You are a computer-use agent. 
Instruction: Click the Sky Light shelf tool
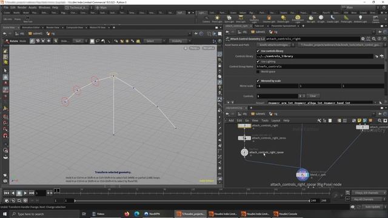(x=311, y=19)
